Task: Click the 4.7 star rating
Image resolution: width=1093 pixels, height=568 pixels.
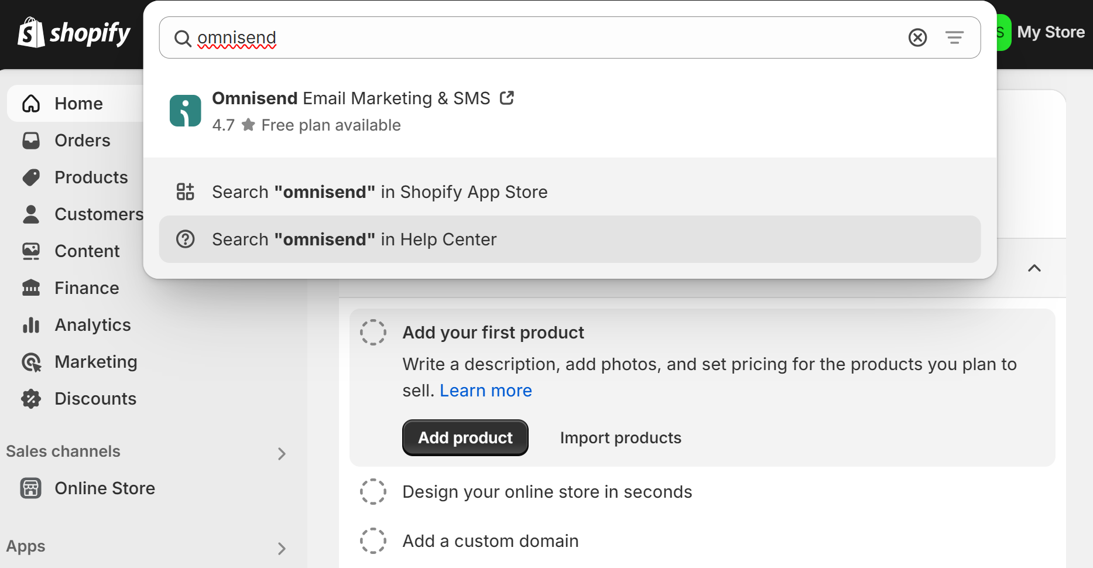Action: (x=234, y=125)
